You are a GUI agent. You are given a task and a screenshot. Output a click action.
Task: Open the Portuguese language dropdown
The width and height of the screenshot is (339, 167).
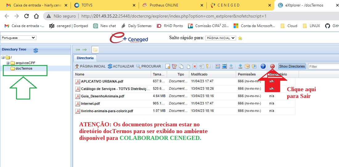coord(18,38)
